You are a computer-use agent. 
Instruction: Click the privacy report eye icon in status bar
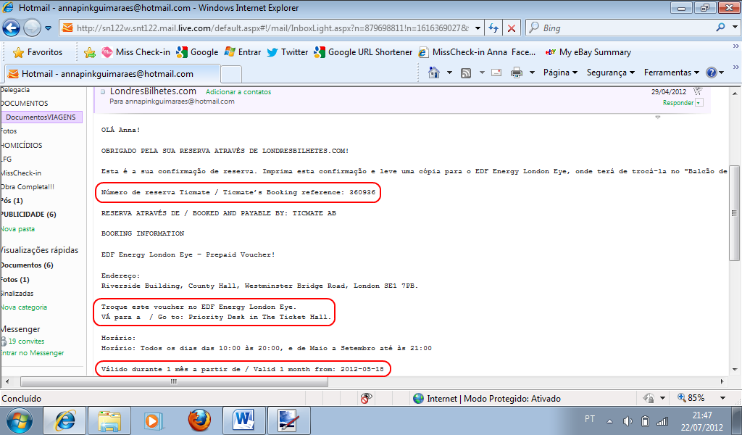point(367,398)
